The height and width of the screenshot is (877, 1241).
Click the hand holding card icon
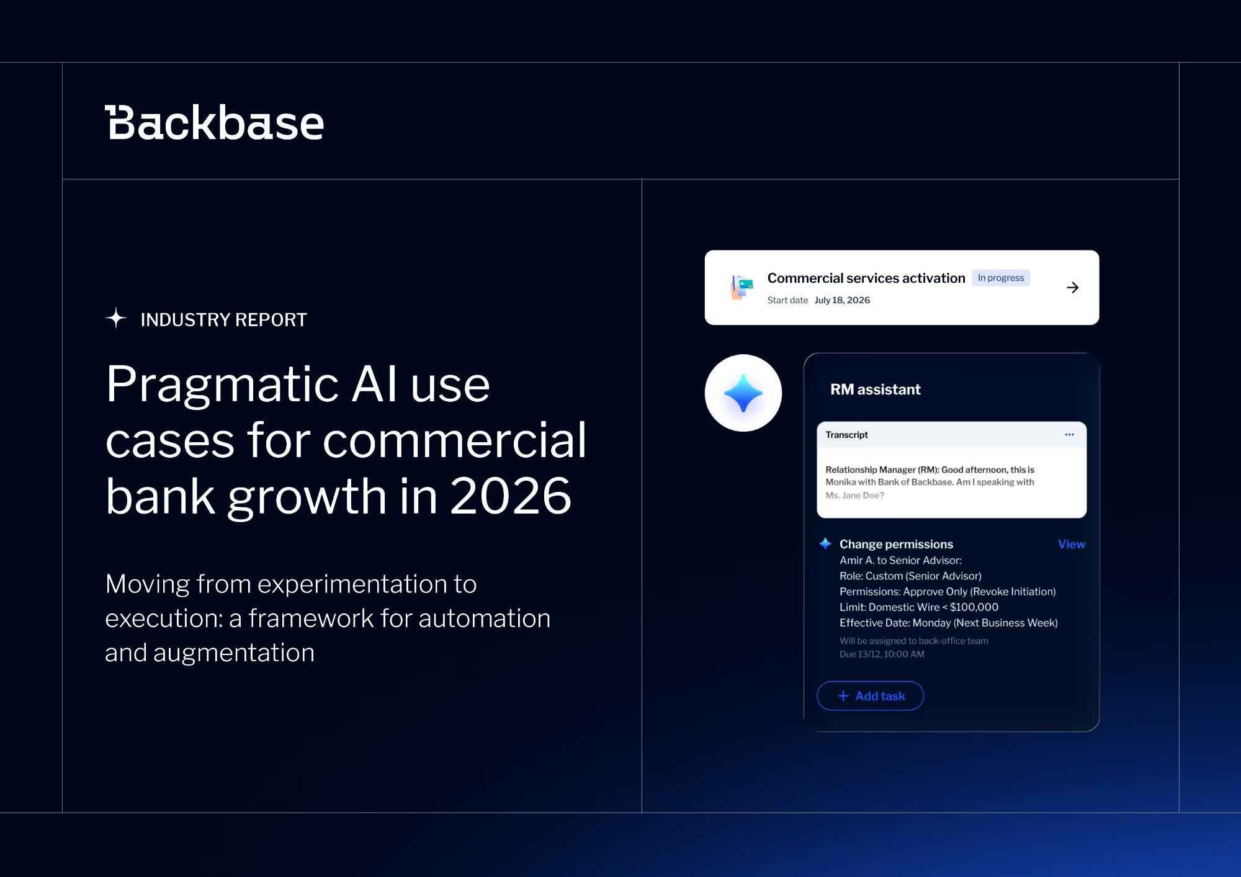point(741,287)
